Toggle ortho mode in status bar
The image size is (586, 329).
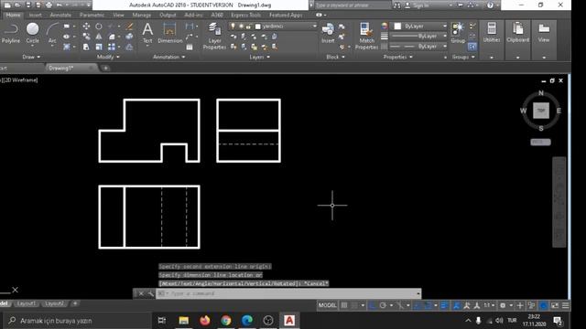[373, 305]
